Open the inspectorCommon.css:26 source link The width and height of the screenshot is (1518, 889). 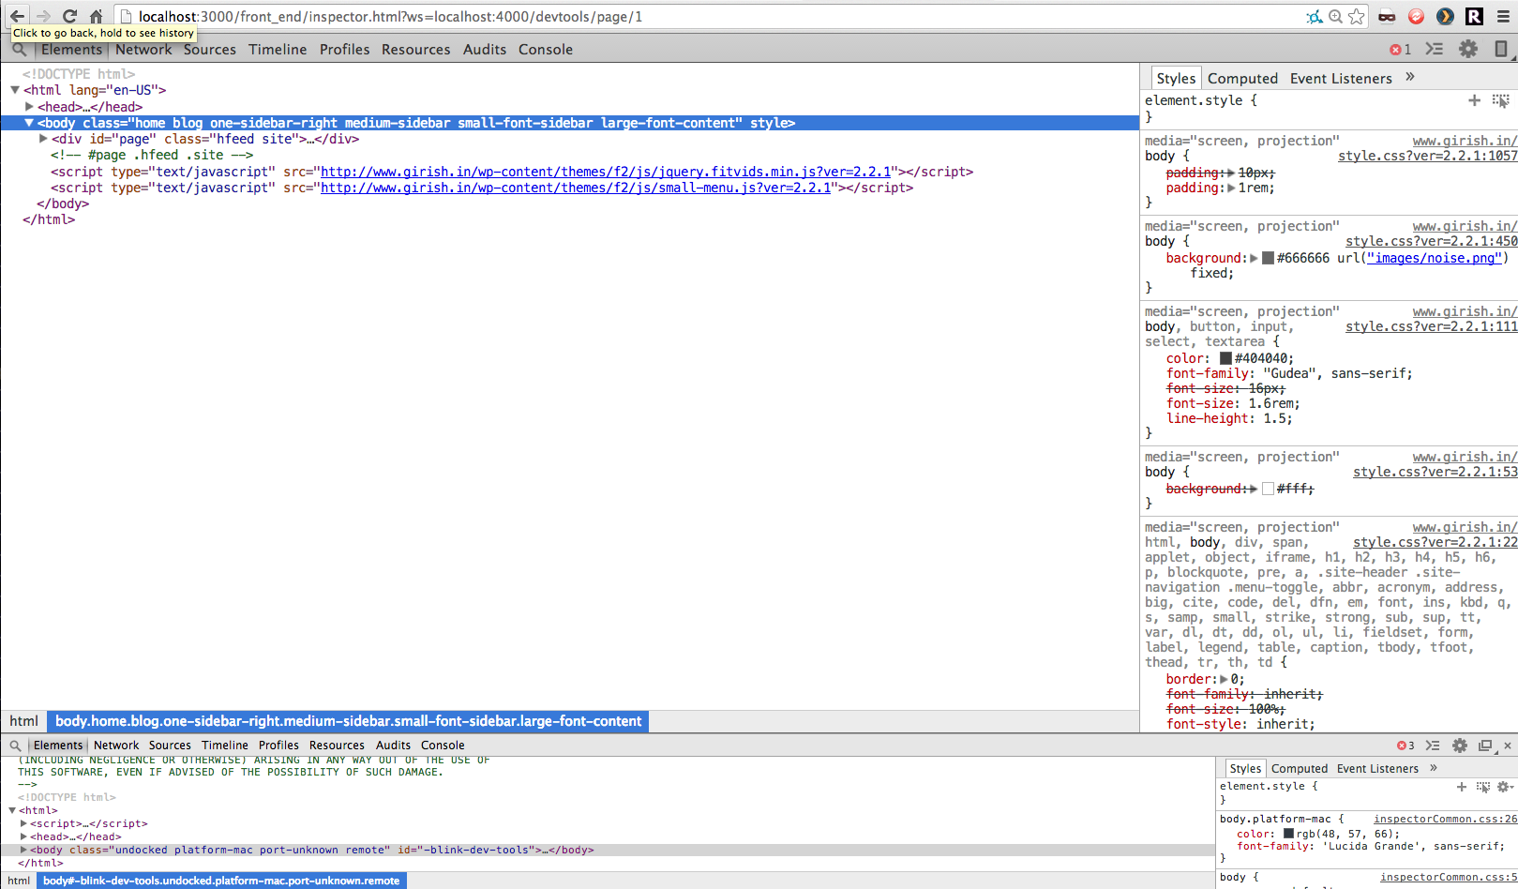coord(1445,819)
